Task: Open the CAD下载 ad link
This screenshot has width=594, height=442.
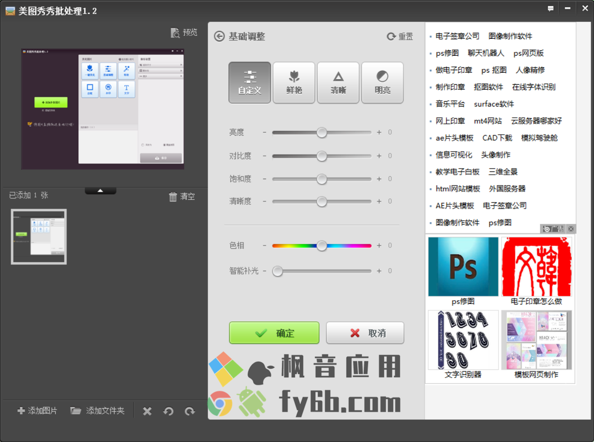Action: pos(497,138)
